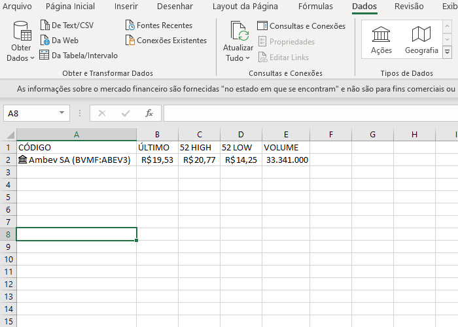Click the Atualizar Tudo refresh icon

[x=239, y=31]
